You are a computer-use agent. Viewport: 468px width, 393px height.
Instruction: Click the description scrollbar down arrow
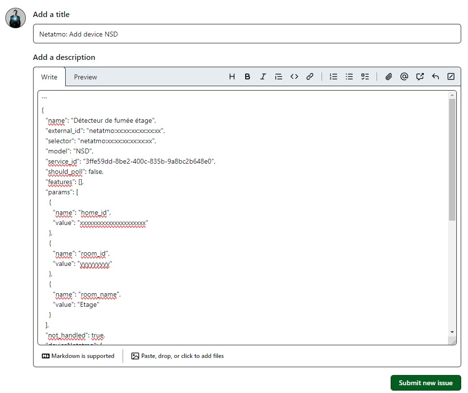coord(452,332)
